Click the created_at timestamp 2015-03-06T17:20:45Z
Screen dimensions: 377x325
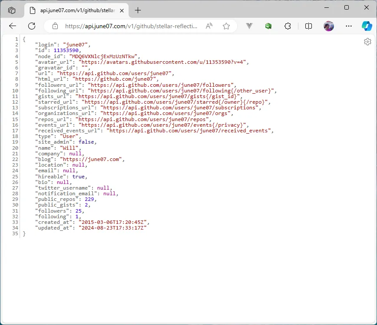112,222
